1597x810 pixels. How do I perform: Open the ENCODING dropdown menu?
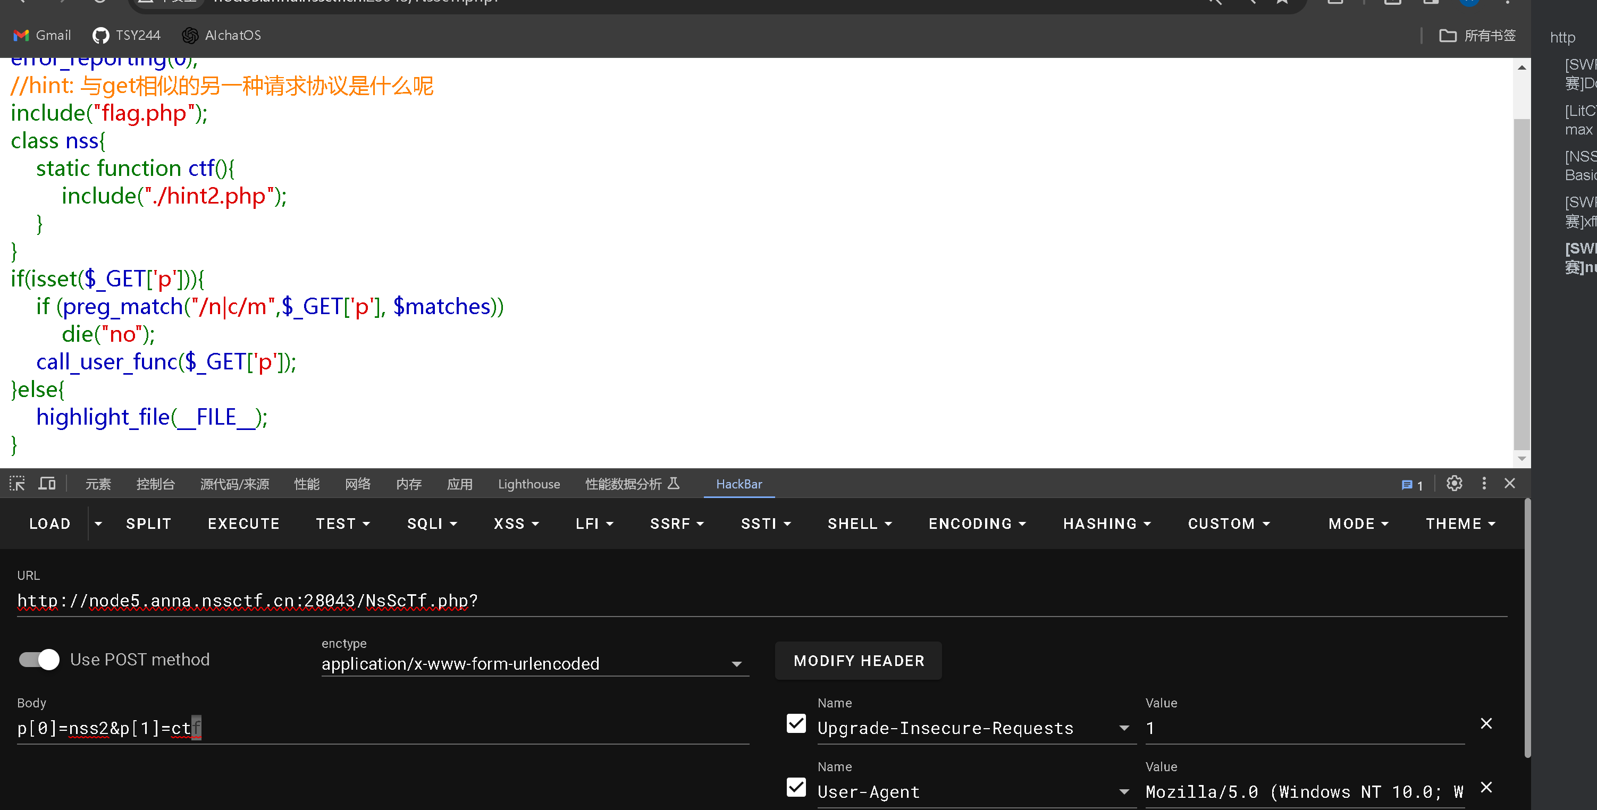(977, 524)
